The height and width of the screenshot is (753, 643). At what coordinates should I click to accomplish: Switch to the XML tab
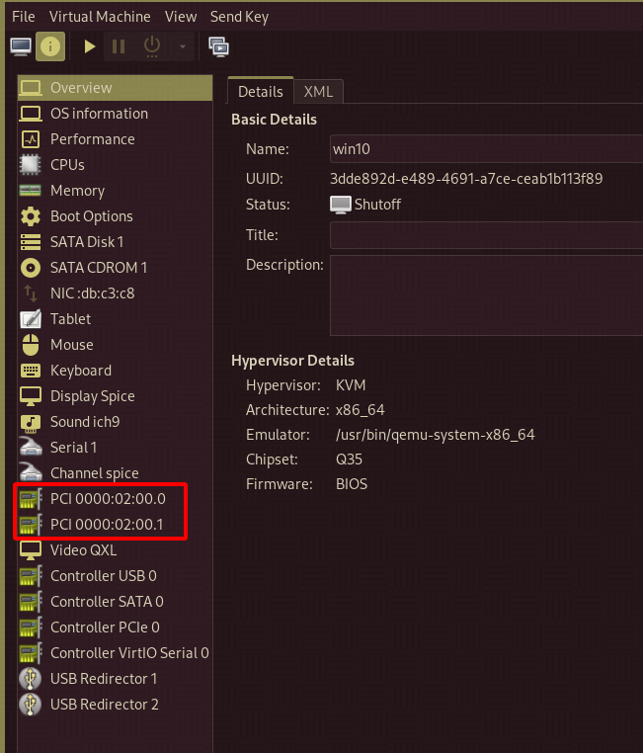(x=319, y=91)
